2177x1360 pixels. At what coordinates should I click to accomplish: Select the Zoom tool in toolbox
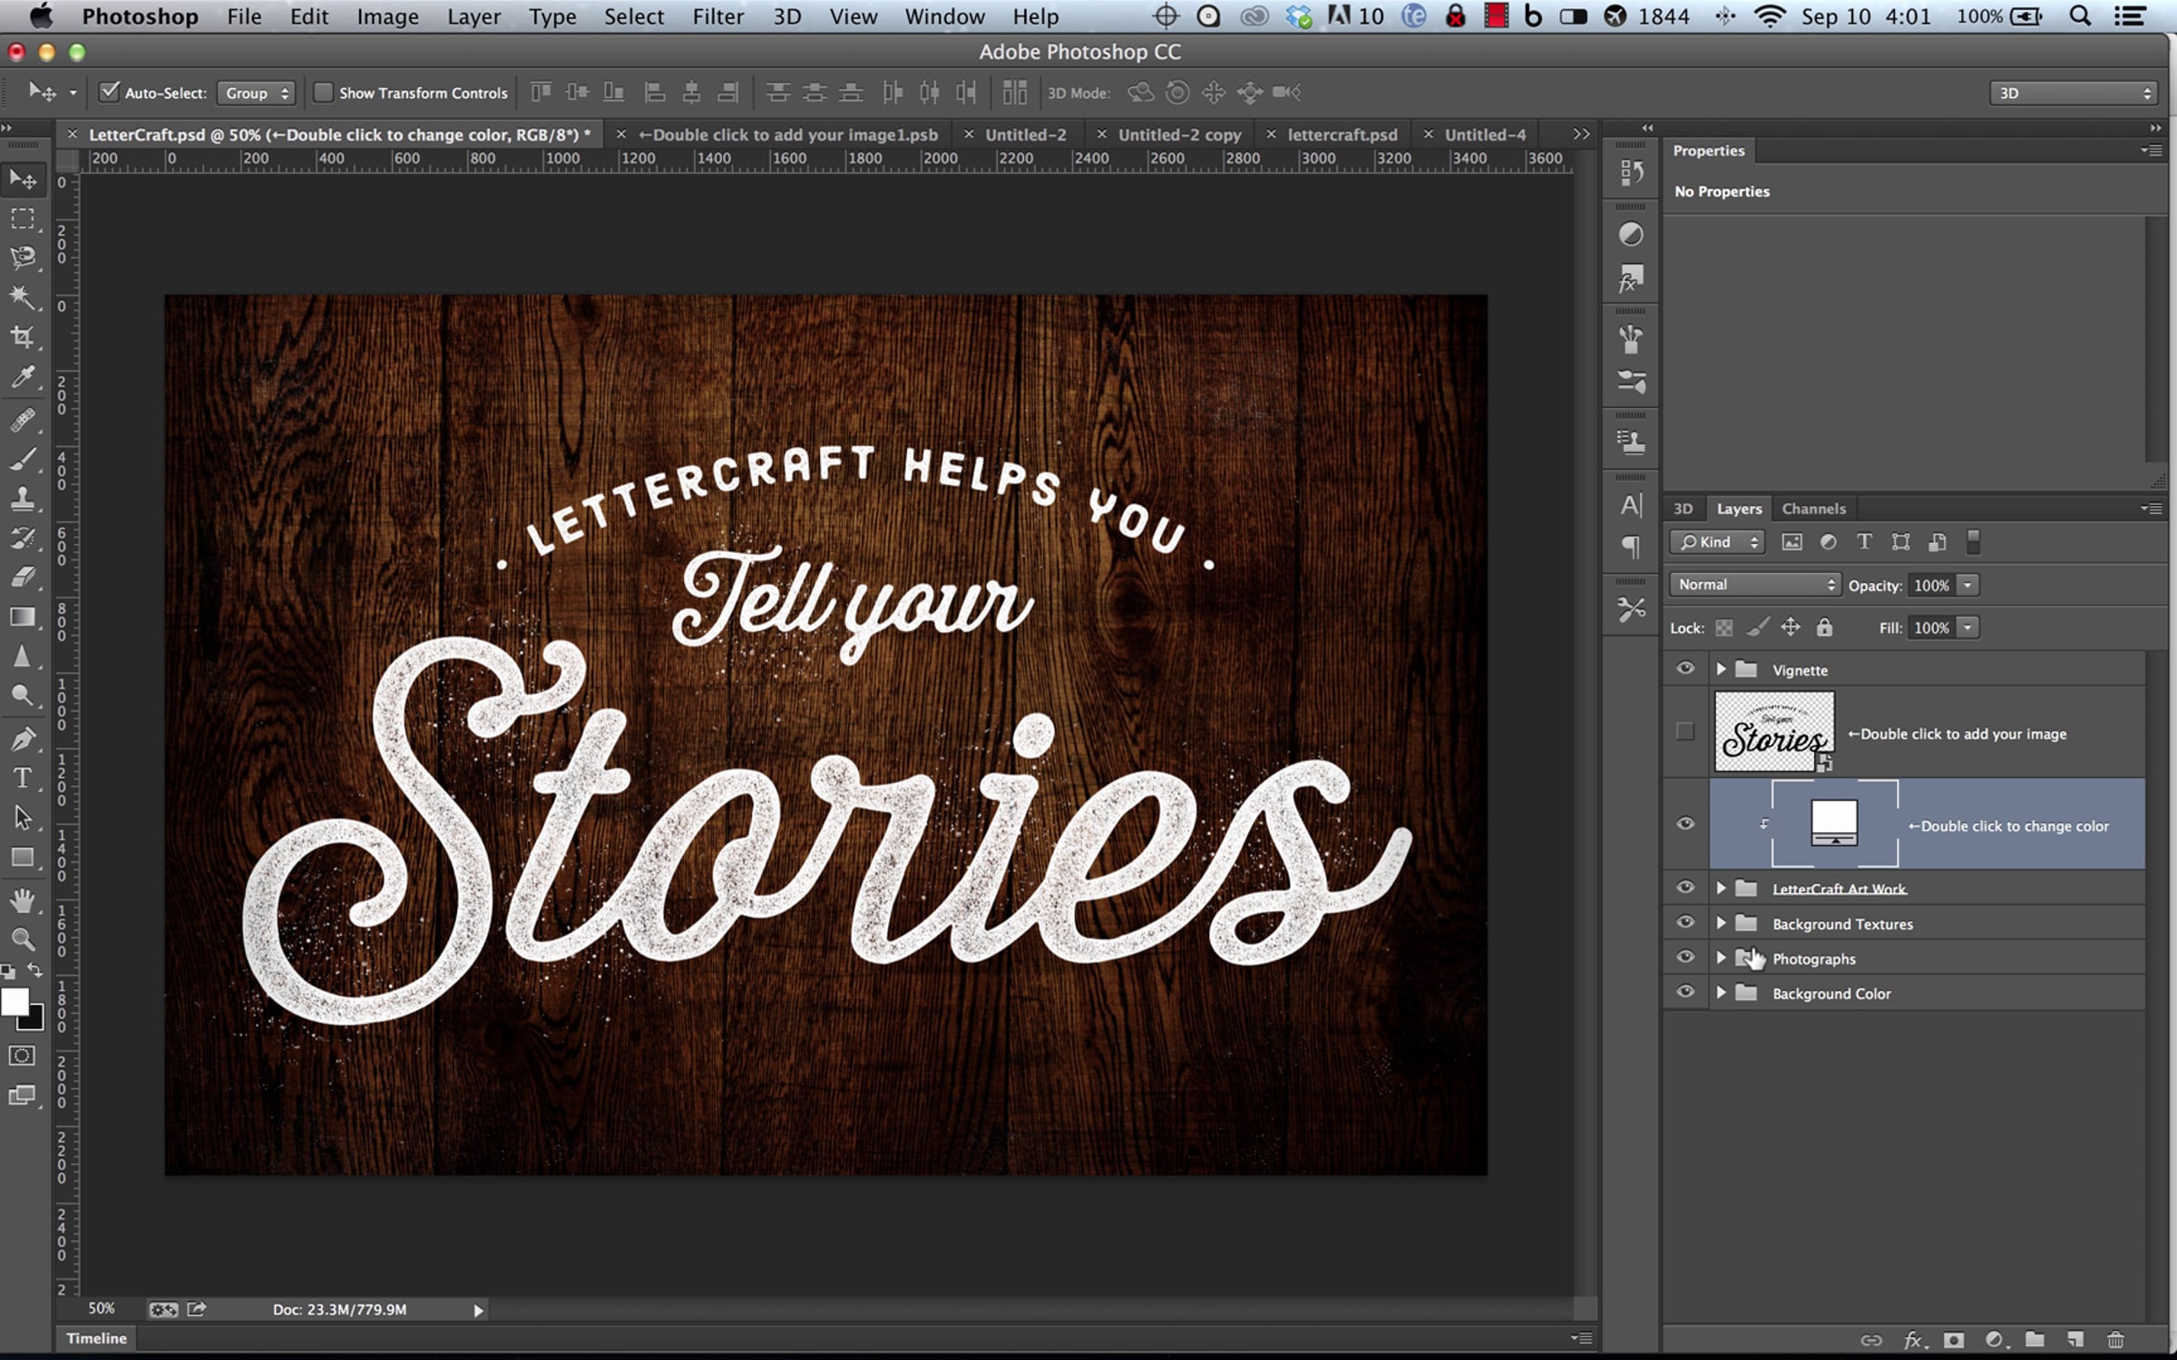(23, 938)
